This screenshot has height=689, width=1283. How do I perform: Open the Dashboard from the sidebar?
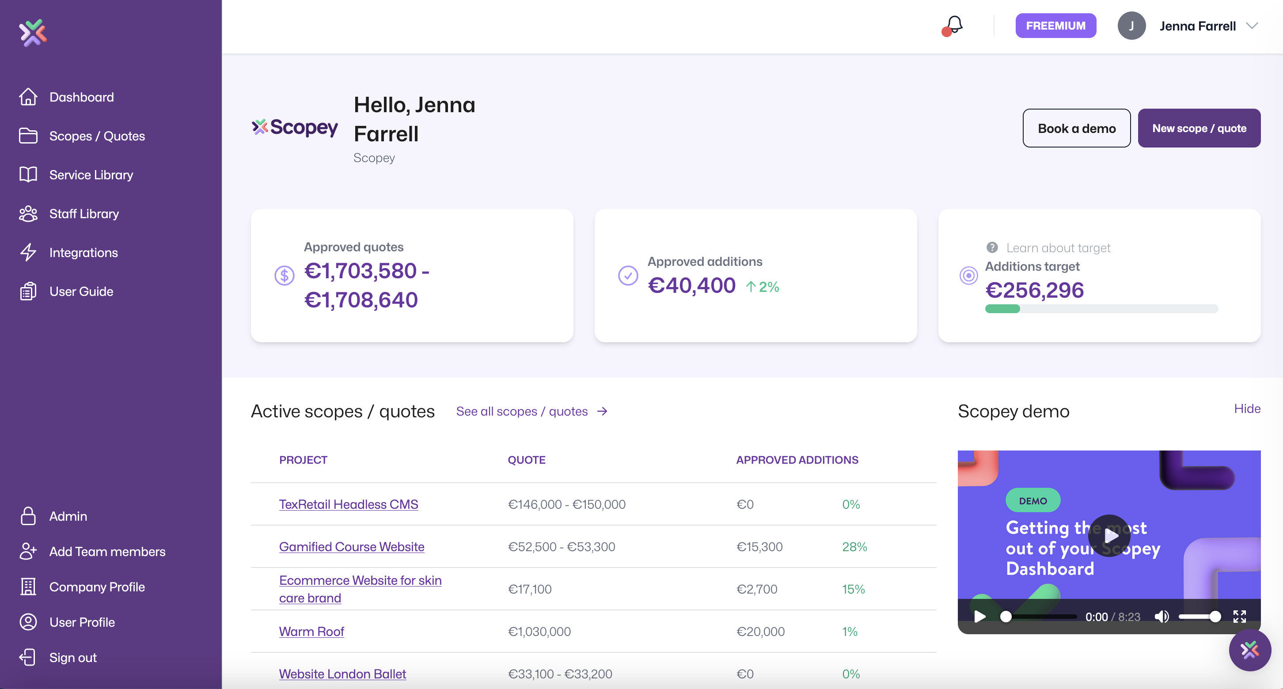[81, 97]
